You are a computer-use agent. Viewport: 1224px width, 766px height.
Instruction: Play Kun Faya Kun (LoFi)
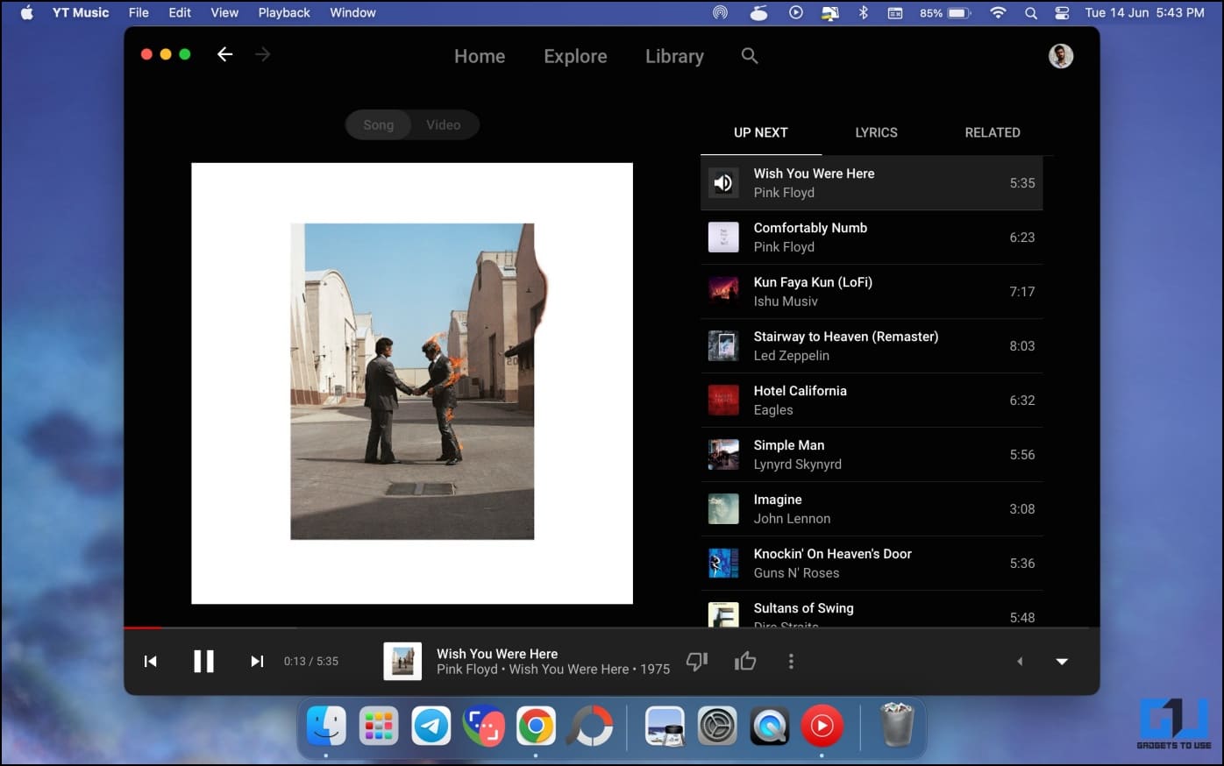(x=872, y=292)
